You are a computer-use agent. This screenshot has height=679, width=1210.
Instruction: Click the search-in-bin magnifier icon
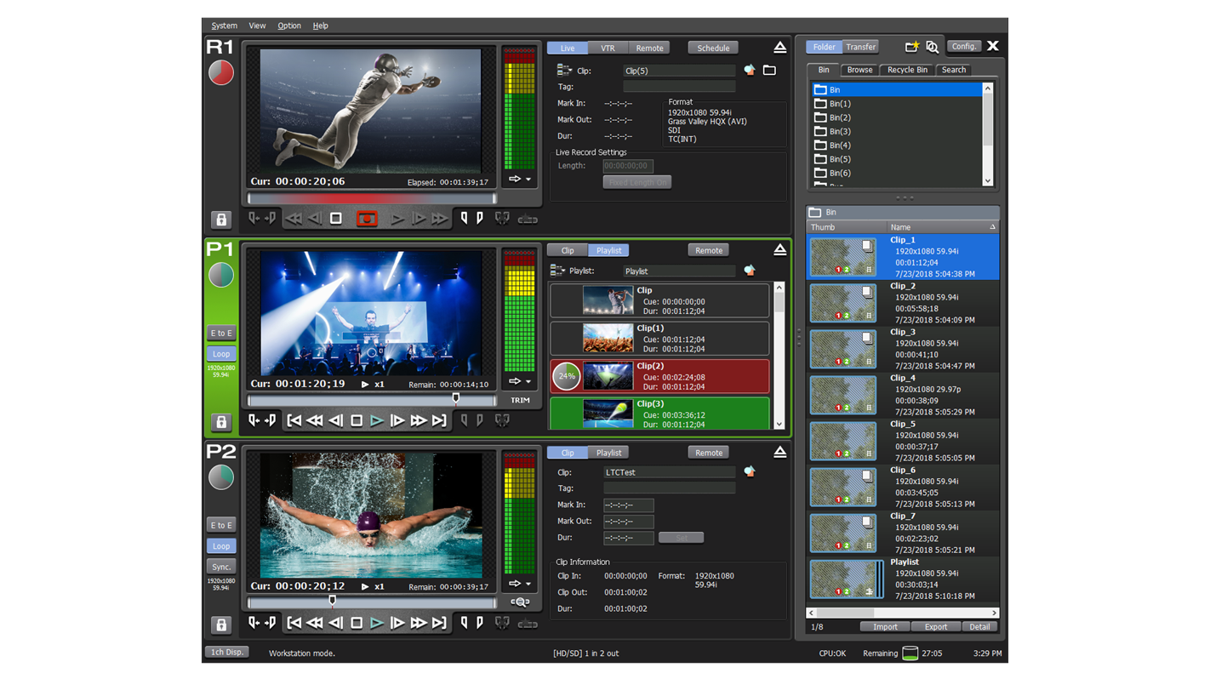933,47
